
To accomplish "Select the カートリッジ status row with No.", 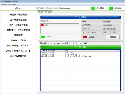I will click(x=80, y=56).
